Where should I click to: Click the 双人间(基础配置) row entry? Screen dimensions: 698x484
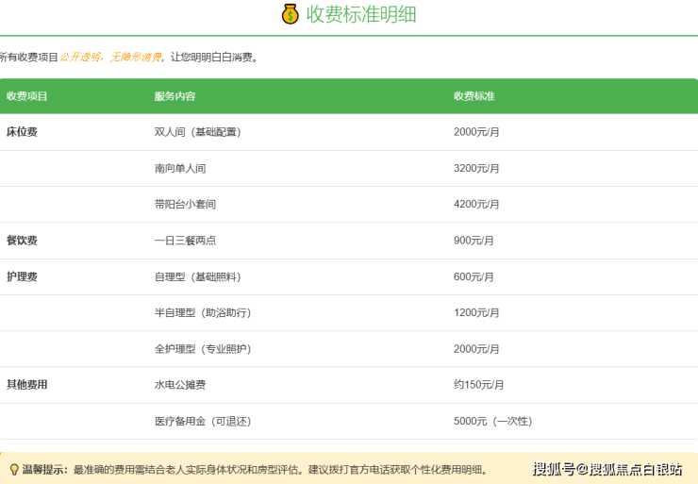pyautogui.click(x=198, y=132)
